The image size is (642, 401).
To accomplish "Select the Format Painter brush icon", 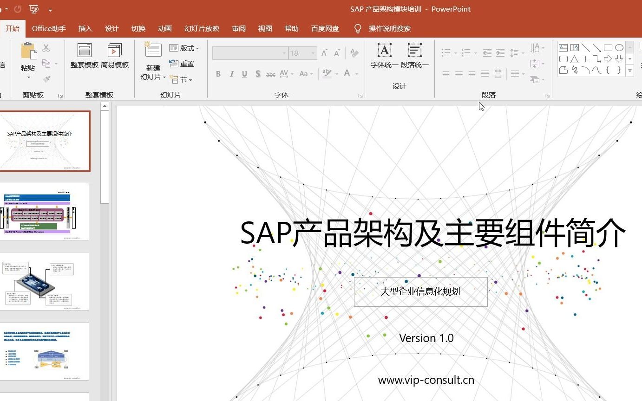I will 46,79.
